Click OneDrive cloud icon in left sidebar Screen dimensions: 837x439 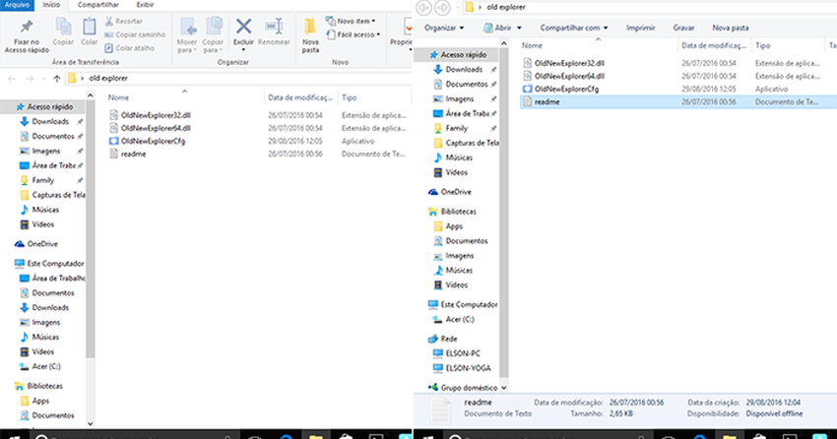tap(20, 244)
